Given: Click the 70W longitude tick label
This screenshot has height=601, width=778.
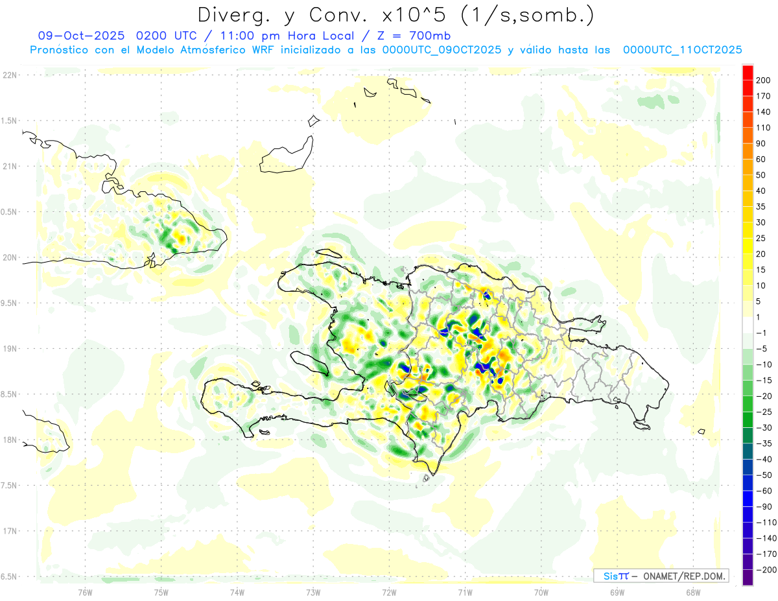Looking at the screenshot, I should coord(541,592).
